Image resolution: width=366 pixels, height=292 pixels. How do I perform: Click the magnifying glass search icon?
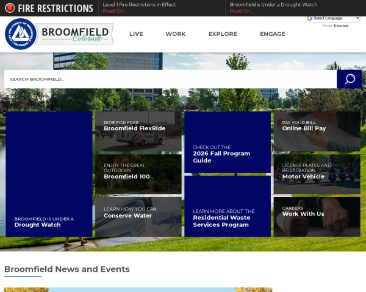[x=349, y=79]
